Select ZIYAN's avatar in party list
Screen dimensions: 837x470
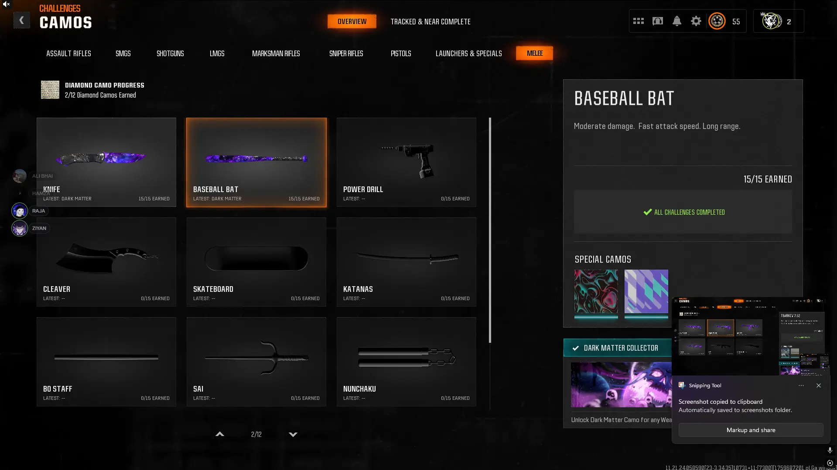(x=20, y=228)
